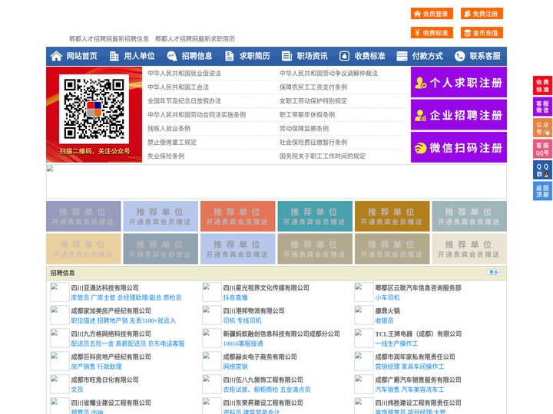
Task: Open company 成都巨科房地产经纪有限公司
Action: (x=111, y=356)
